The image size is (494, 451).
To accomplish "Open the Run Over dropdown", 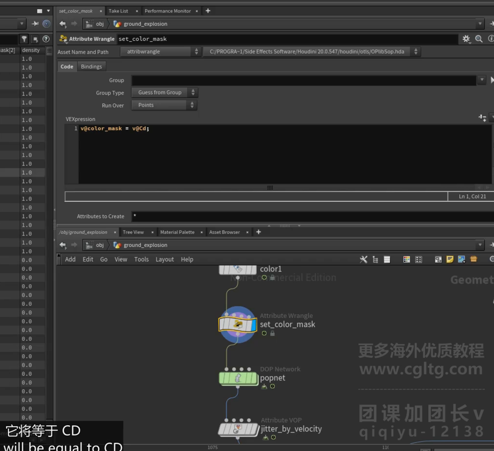I will (x=164, y=105).
